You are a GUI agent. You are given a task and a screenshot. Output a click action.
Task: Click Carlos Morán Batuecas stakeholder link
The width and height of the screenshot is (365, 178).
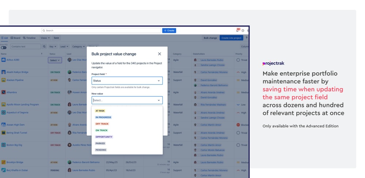click(x=212, y=150)
